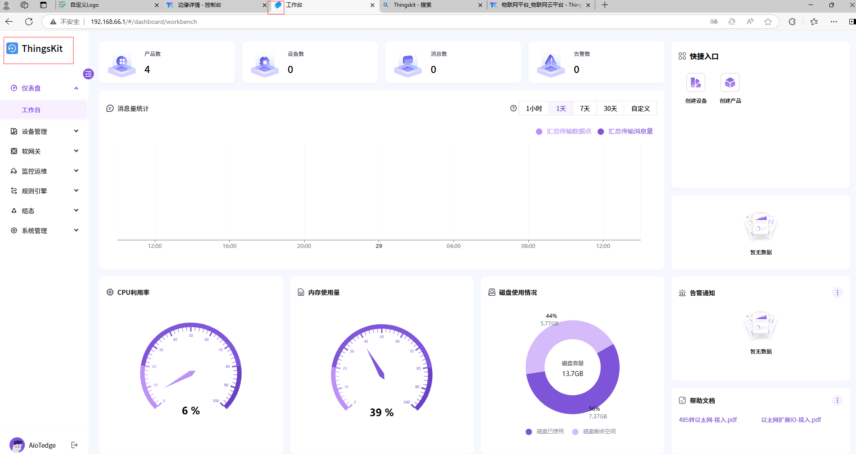
Task: Click the browser read aloud icon
Action: 750,22
